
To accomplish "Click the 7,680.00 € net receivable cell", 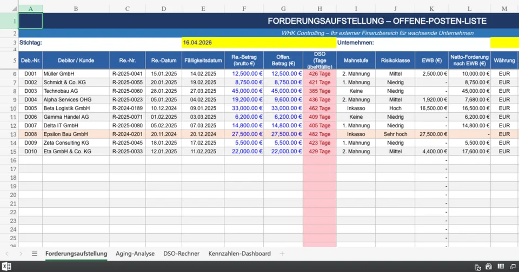I will [469, 99].
